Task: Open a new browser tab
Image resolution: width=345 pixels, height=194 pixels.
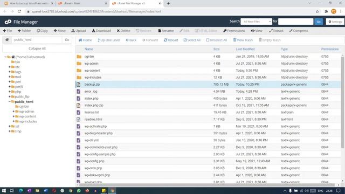Action: pos(168,4)
